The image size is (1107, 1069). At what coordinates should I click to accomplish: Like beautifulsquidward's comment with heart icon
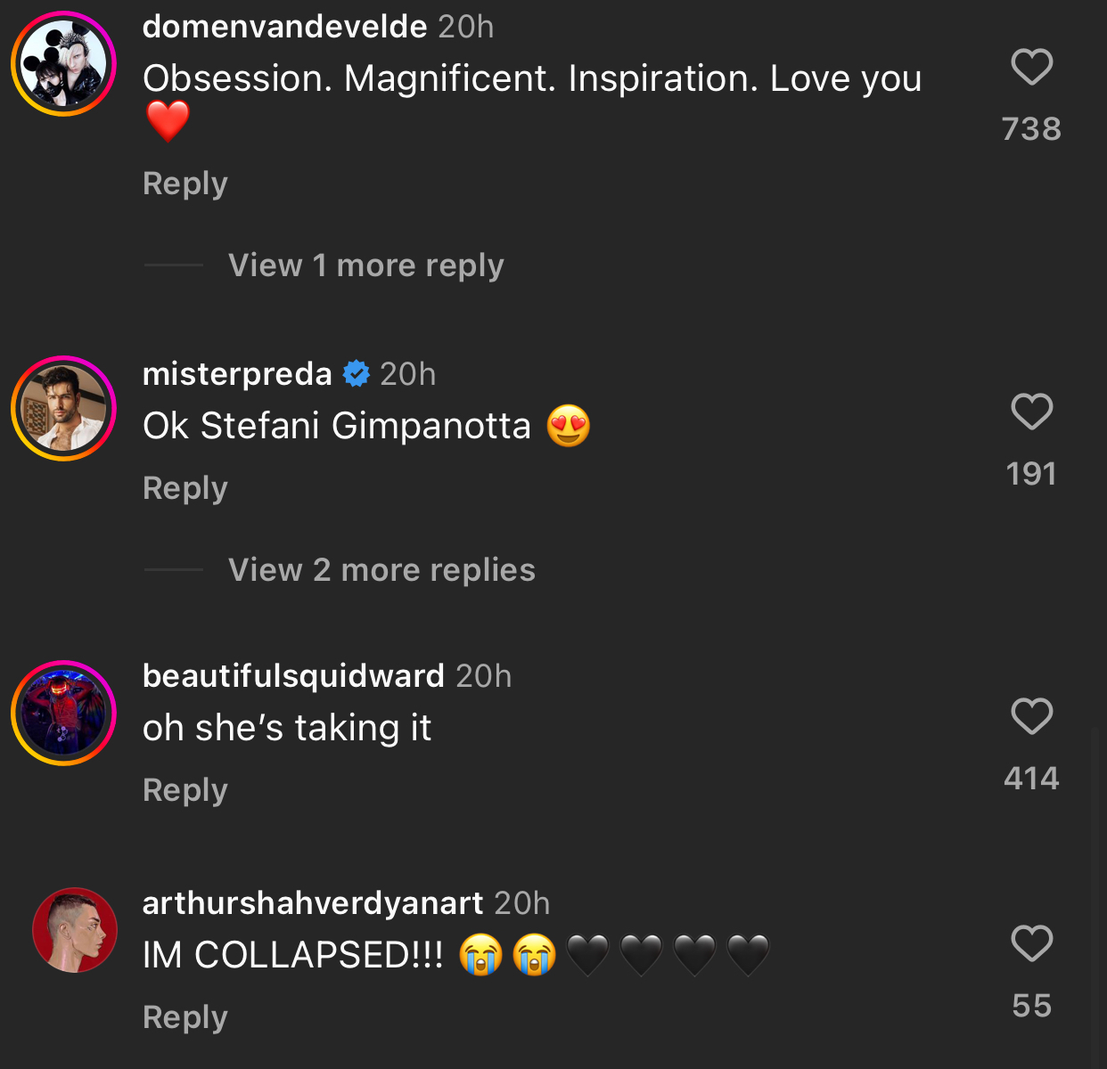pyautogui.click(x=1032, y=716)
